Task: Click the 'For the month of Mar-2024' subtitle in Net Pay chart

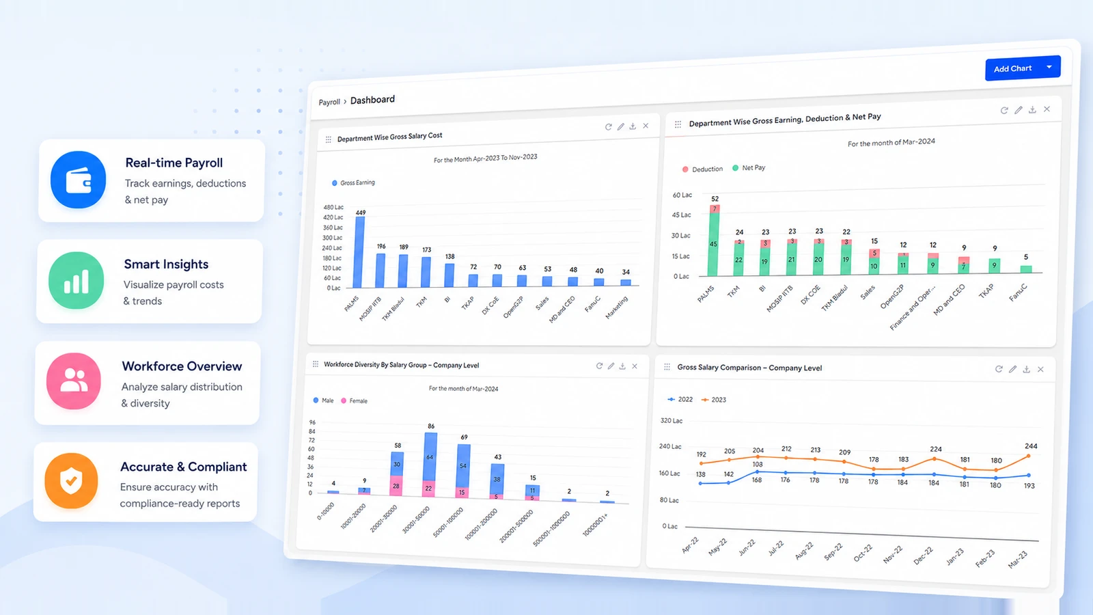Action: [x=891, y=143]
